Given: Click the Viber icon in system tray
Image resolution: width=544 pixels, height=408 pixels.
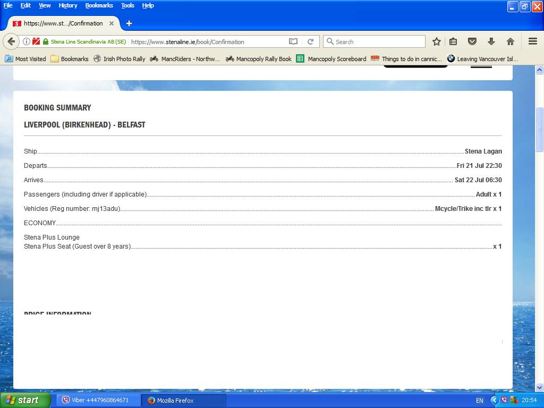Looking at the screenshot, I should pos(504,400).
